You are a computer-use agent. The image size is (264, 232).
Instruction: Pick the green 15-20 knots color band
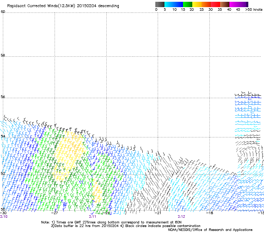pyautogui.click(x=188, y=4)
